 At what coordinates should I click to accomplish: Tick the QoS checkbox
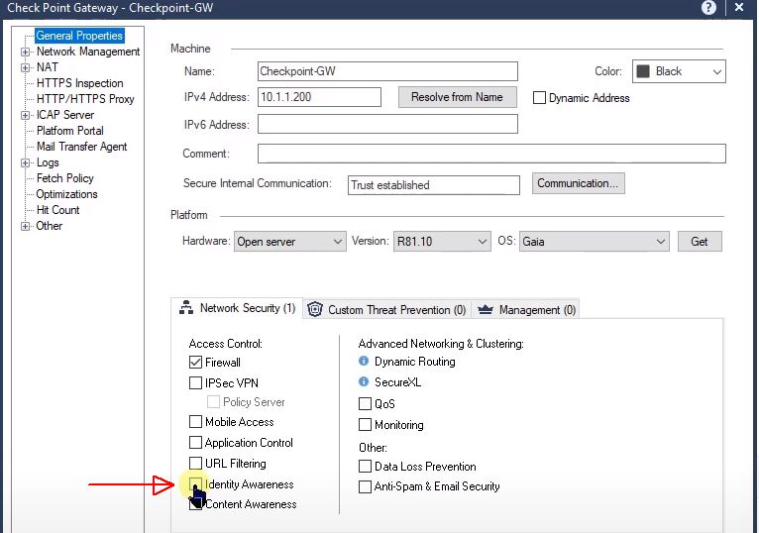[365, 404]
